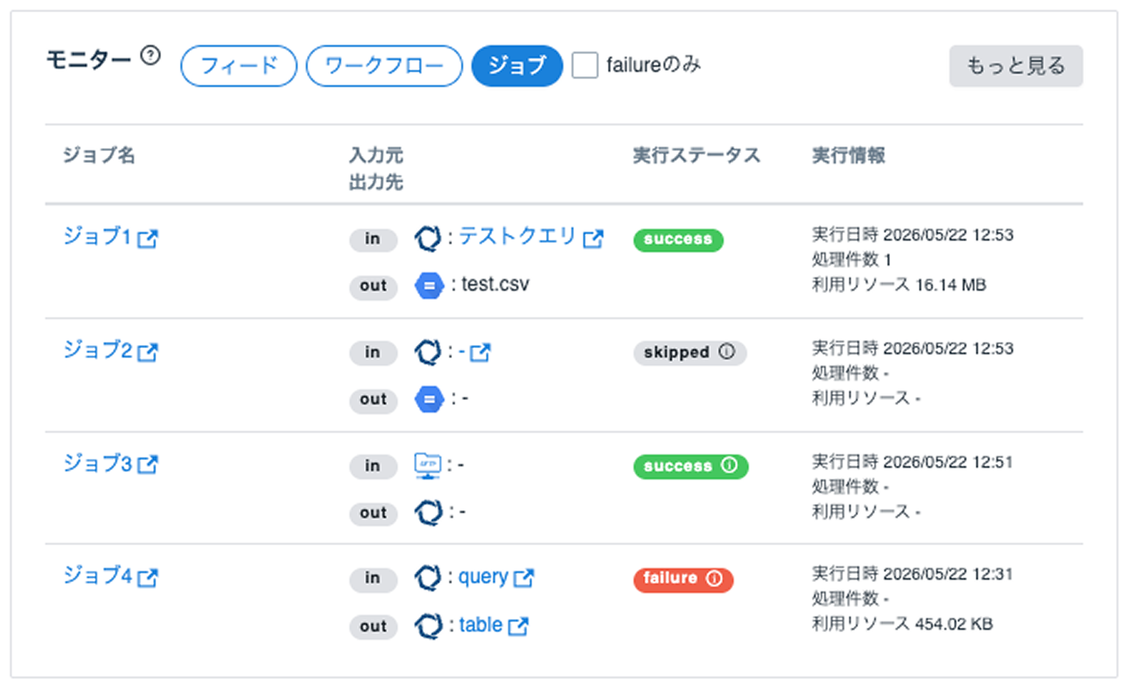
Task: Click external link icon after テストクエリ
Action: [x=593, y=239]
